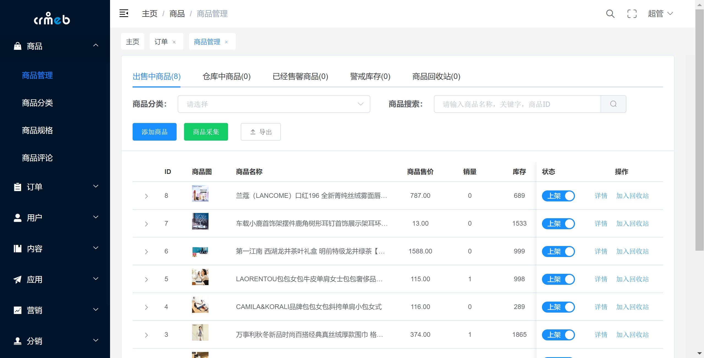704x358 pixels.
Task: Click the book icon beside 内容
Action: click(18, 248)
